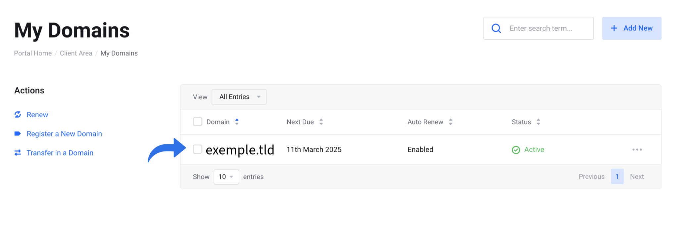Click the Add New button
Image resolution: width=692 pixels, height=226 pixels.
(632, 28)
